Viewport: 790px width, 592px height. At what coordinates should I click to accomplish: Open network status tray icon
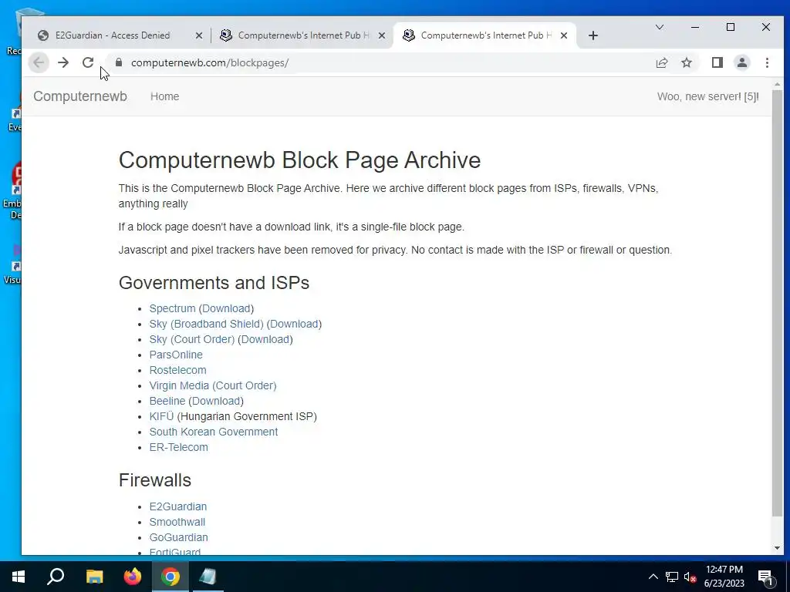(x=672, y=577)
